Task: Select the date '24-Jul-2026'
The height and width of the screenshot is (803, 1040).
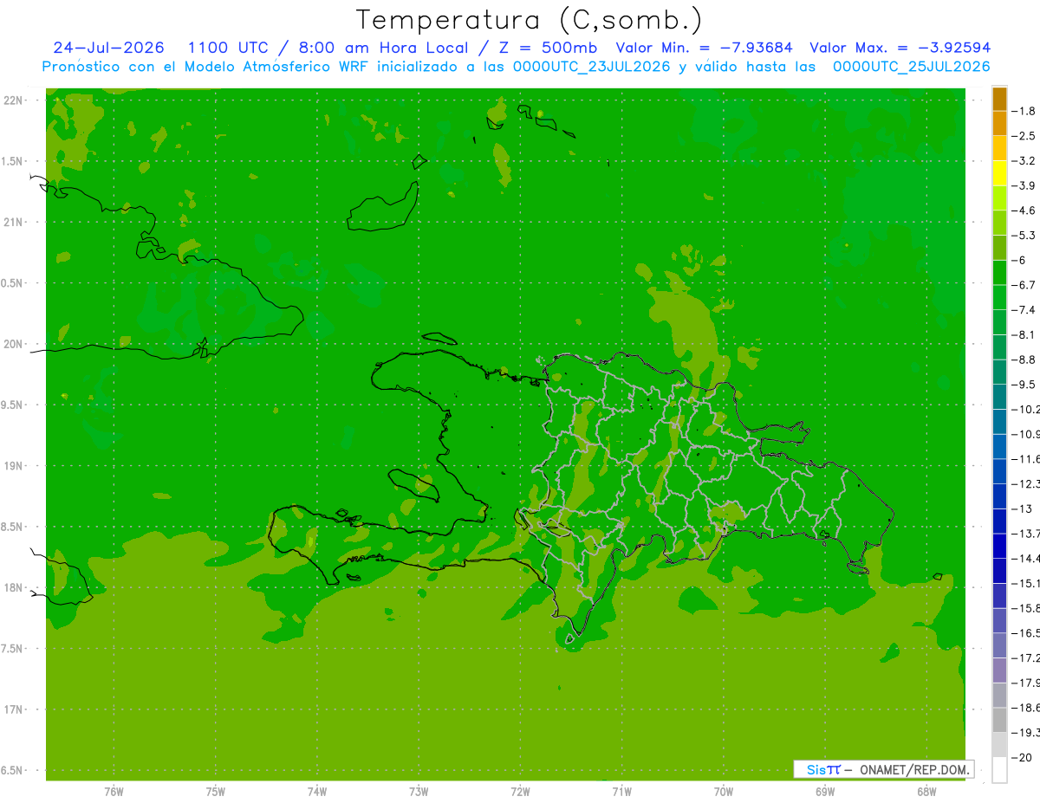Action: click(x=109, y=48)
